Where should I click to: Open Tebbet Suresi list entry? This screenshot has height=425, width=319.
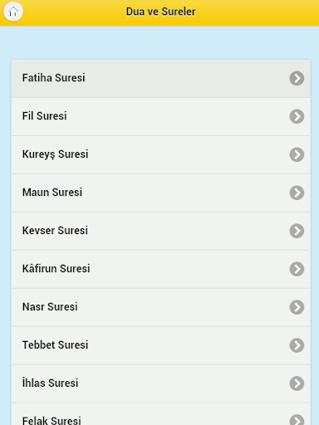pyautogui.click(x=161, y=346)
